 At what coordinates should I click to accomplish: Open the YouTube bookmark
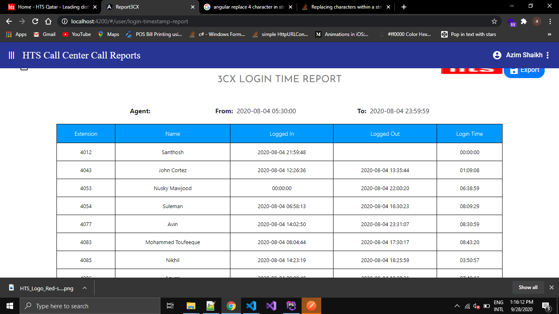pyautogui.click(x=77, y=34)
